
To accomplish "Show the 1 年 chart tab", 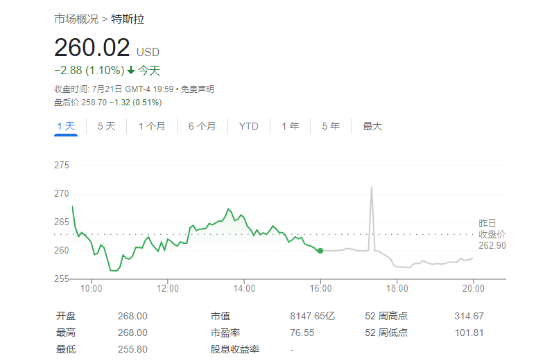I will tap(291, 126).
